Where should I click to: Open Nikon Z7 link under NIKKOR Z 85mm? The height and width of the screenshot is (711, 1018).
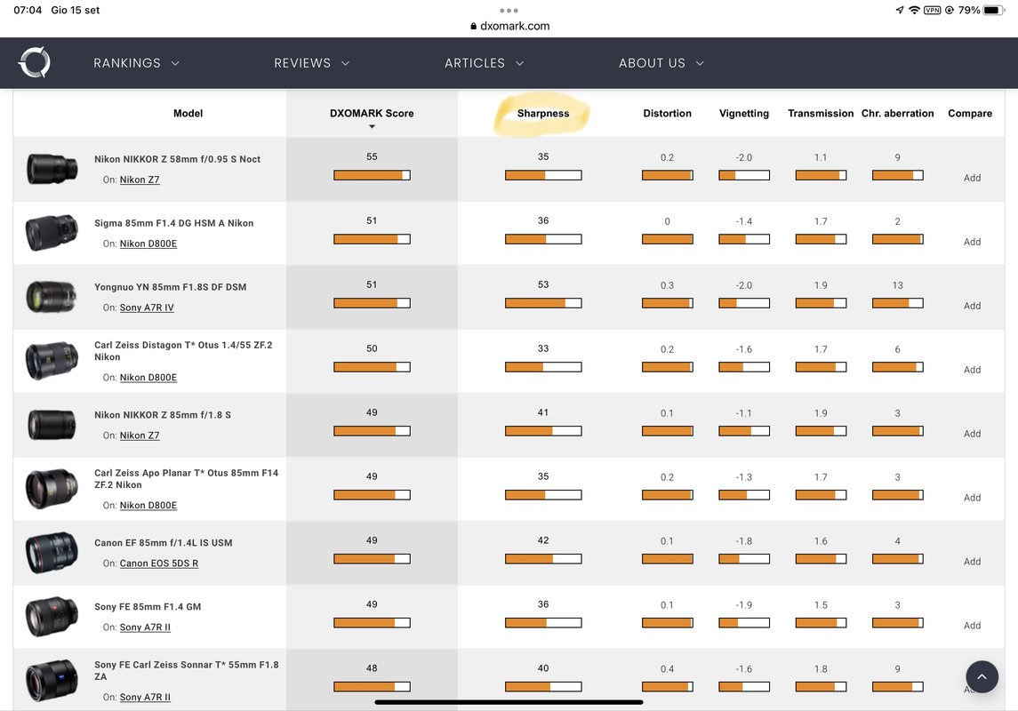coord(140,435)
